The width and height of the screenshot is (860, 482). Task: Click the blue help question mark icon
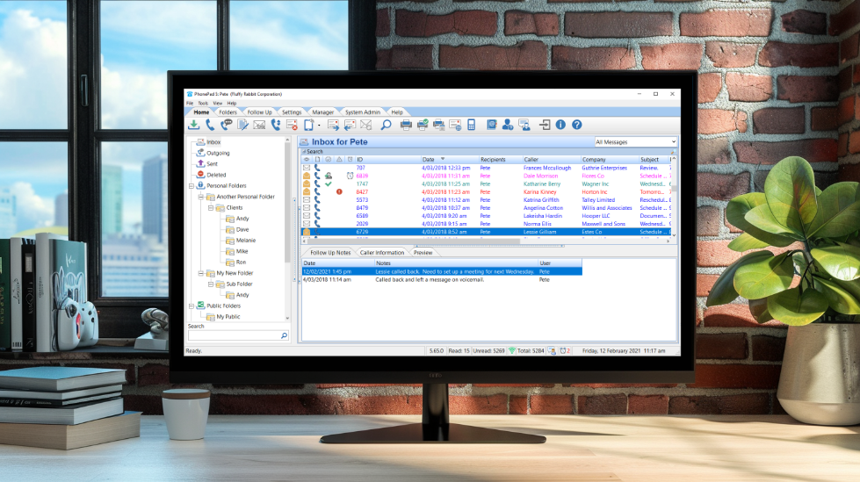[x=577, y=125]
